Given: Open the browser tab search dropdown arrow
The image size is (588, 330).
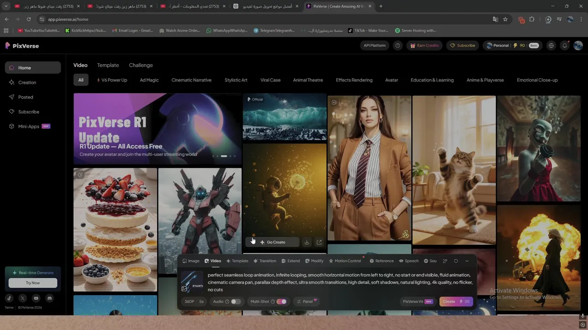Looking at the screenshot, I should pyautogui.click(x=6, y=6).
